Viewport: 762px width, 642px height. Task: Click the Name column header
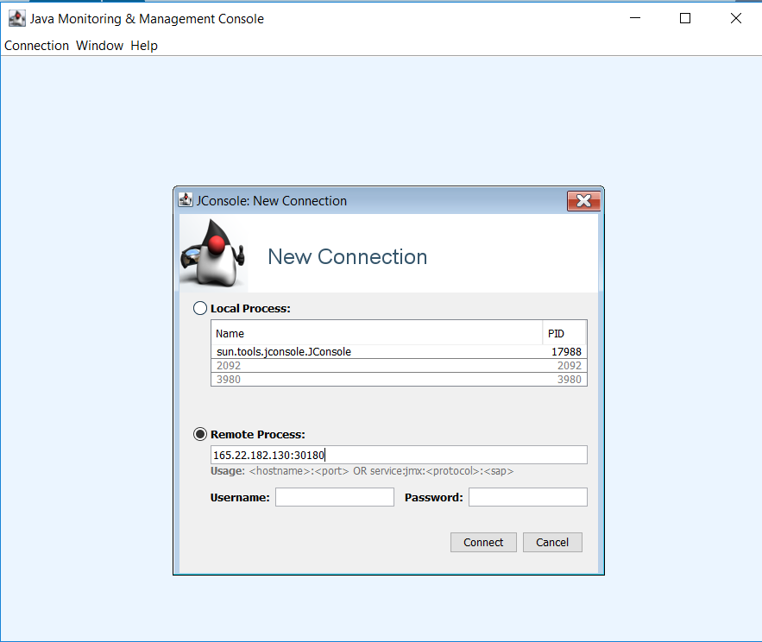coord(376,333)
